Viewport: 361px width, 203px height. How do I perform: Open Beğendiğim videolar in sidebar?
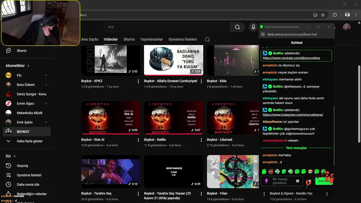pos(27,194)
